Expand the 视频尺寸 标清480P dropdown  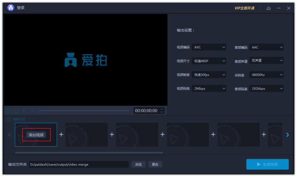[x=209, y=61]
